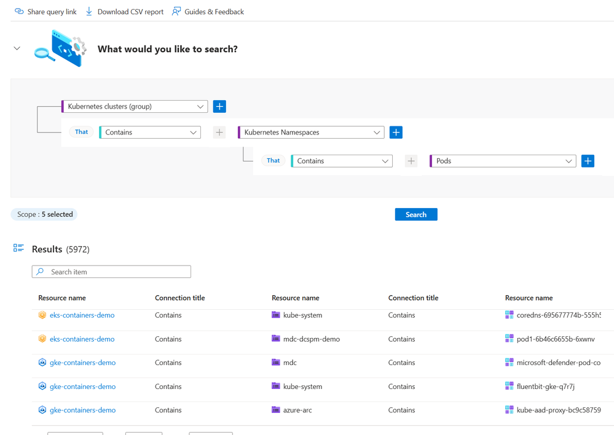The height and width of the screenshot is (435, 614).
Task: Click namespace icon in fluentbit row
Action: (276, 386)
